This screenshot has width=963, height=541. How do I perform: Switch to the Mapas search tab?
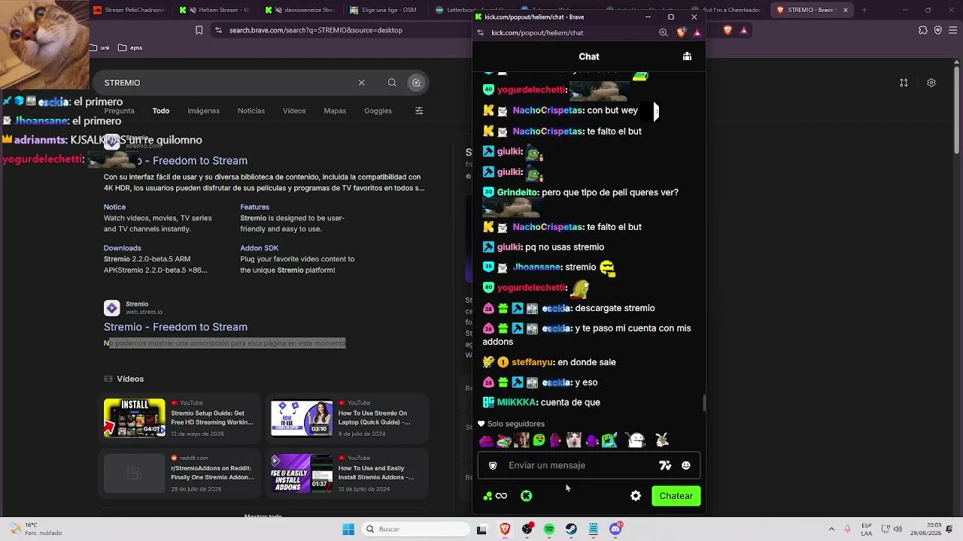335,110
